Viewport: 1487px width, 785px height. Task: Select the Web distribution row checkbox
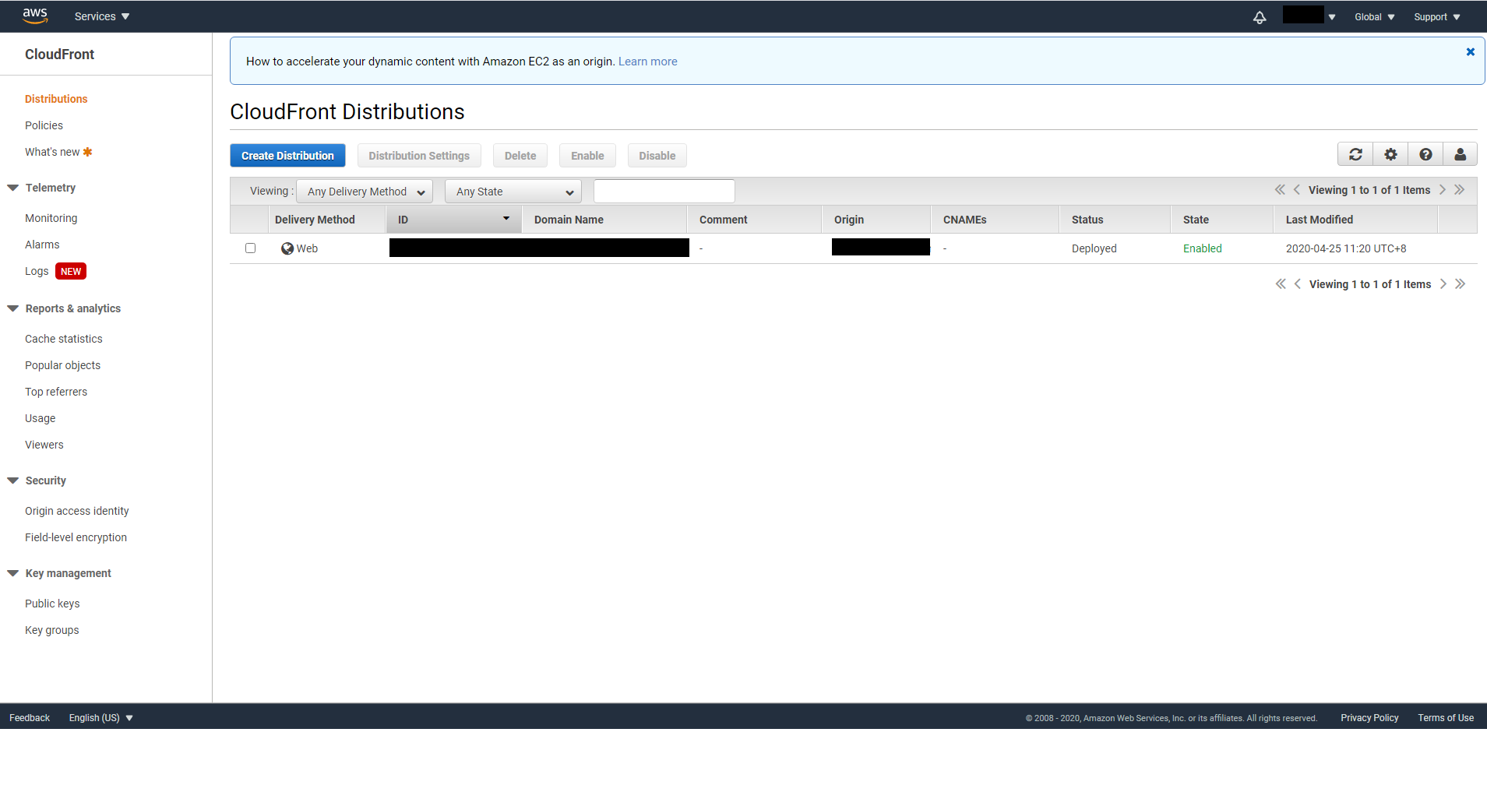point(250,248)
